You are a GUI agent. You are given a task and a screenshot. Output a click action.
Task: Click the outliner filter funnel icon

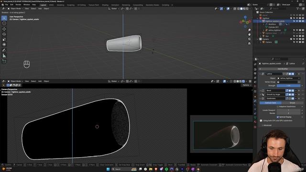point(297,9)
